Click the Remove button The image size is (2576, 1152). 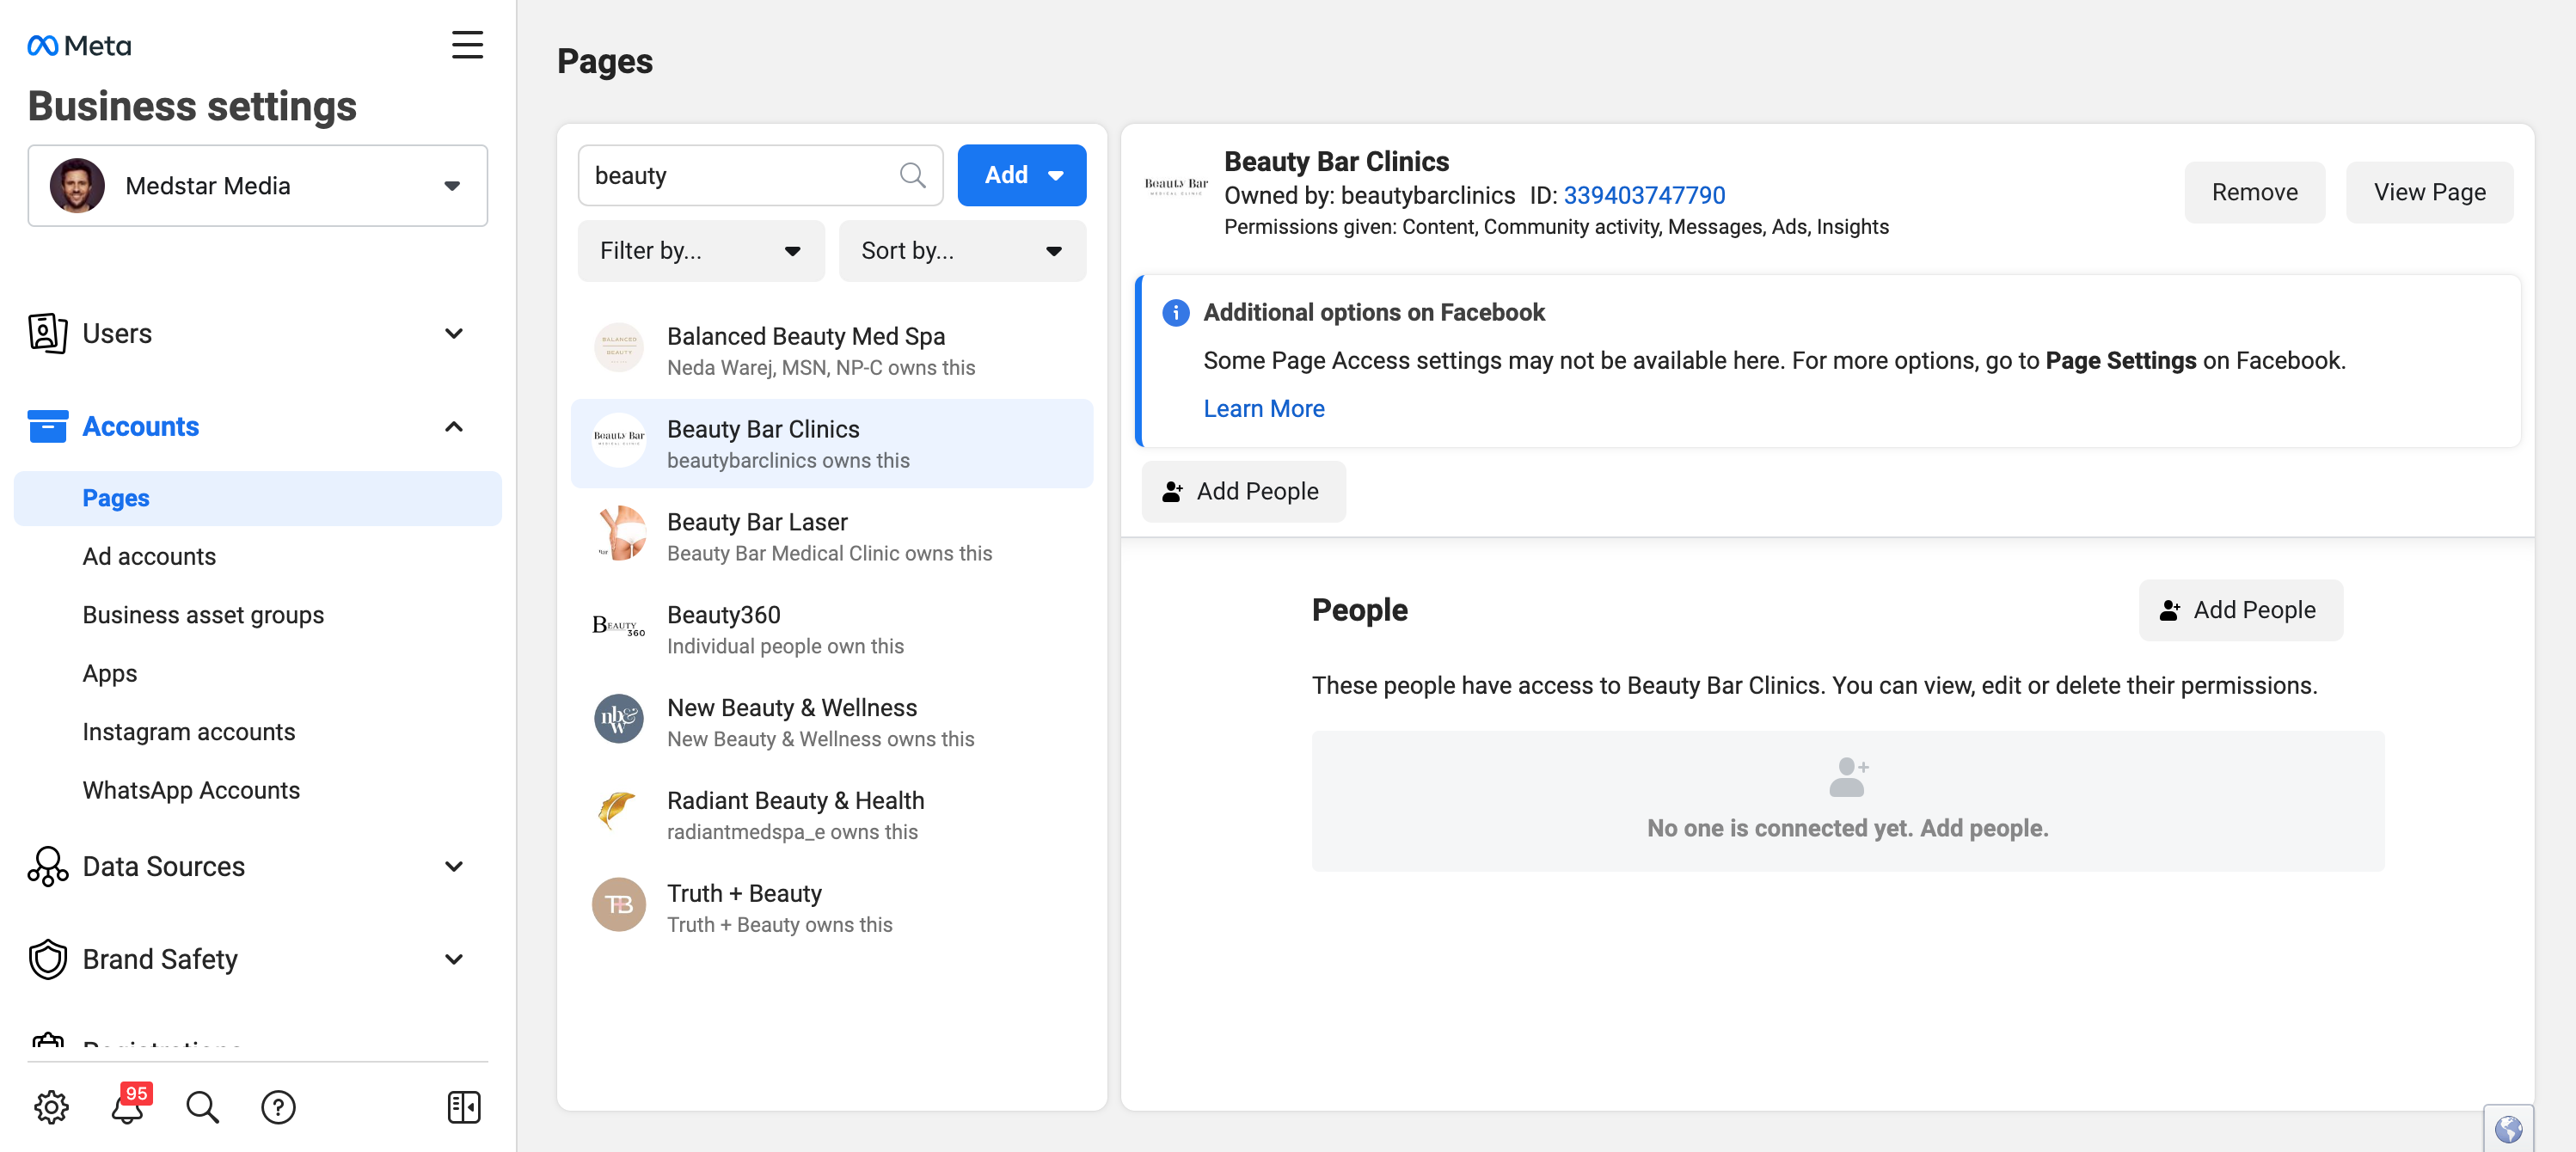tap(2254, 192)
